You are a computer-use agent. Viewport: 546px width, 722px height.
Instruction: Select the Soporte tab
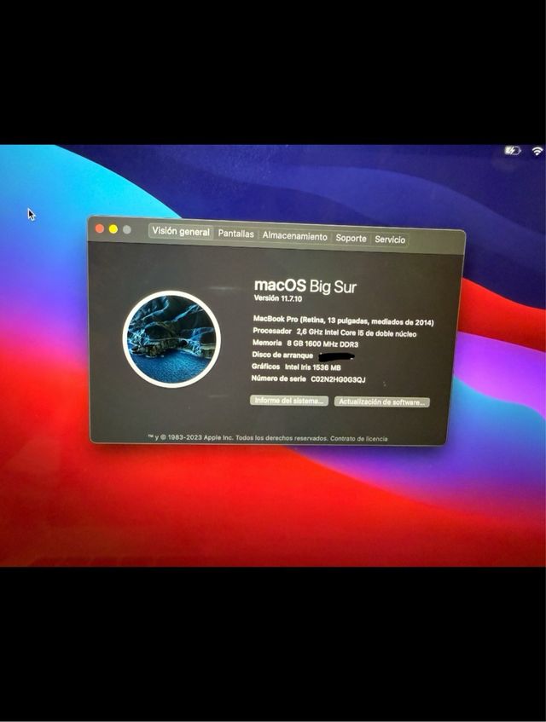[351, 238]
